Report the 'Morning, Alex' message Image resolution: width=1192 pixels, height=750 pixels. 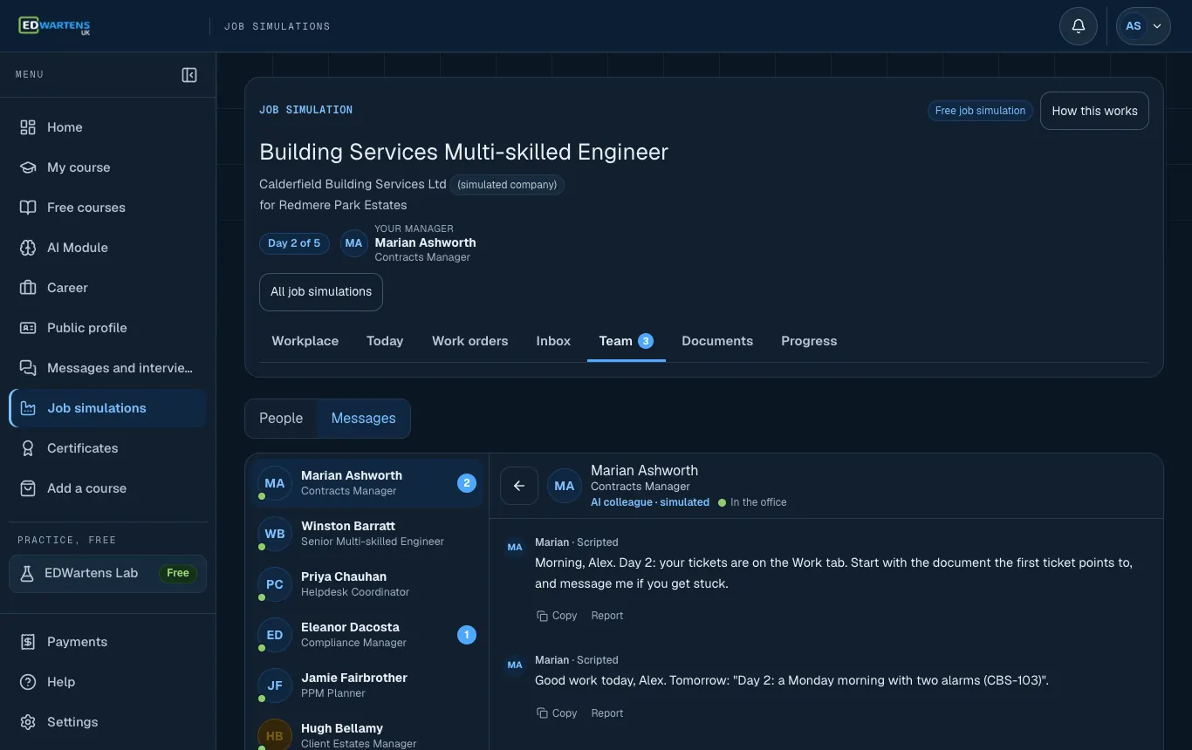(607, 616)
